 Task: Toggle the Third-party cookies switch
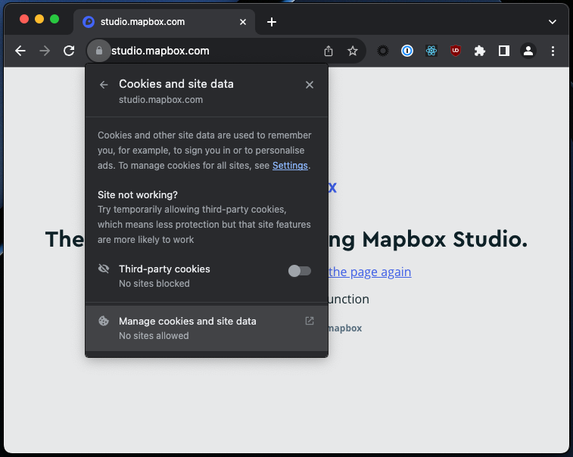pyautogui.click(x=299, y=271)
